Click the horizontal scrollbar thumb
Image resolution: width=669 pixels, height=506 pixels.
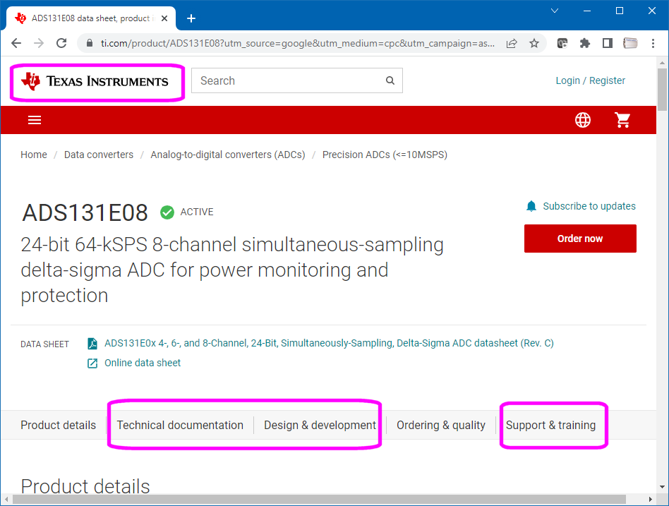319,499
